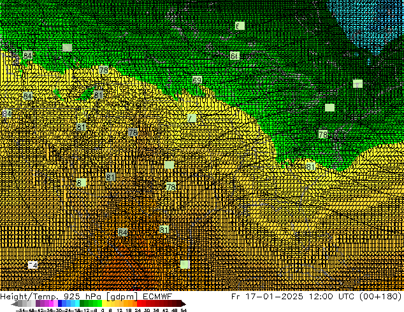Click the 'ECMWF' model label

click(157, 296)
